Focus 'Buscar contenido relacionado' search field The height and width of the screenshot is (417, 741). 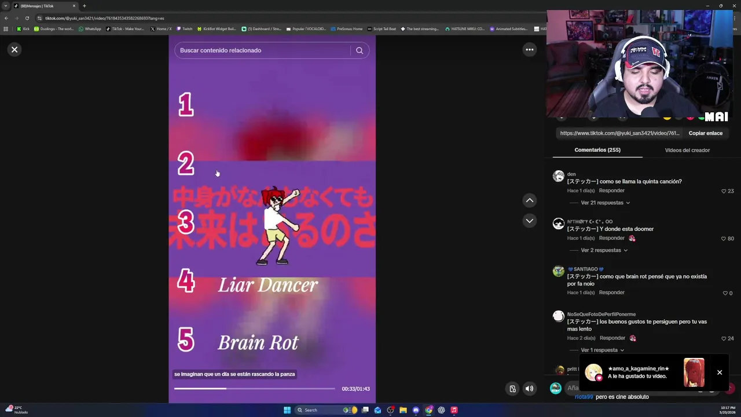(263, 50)
